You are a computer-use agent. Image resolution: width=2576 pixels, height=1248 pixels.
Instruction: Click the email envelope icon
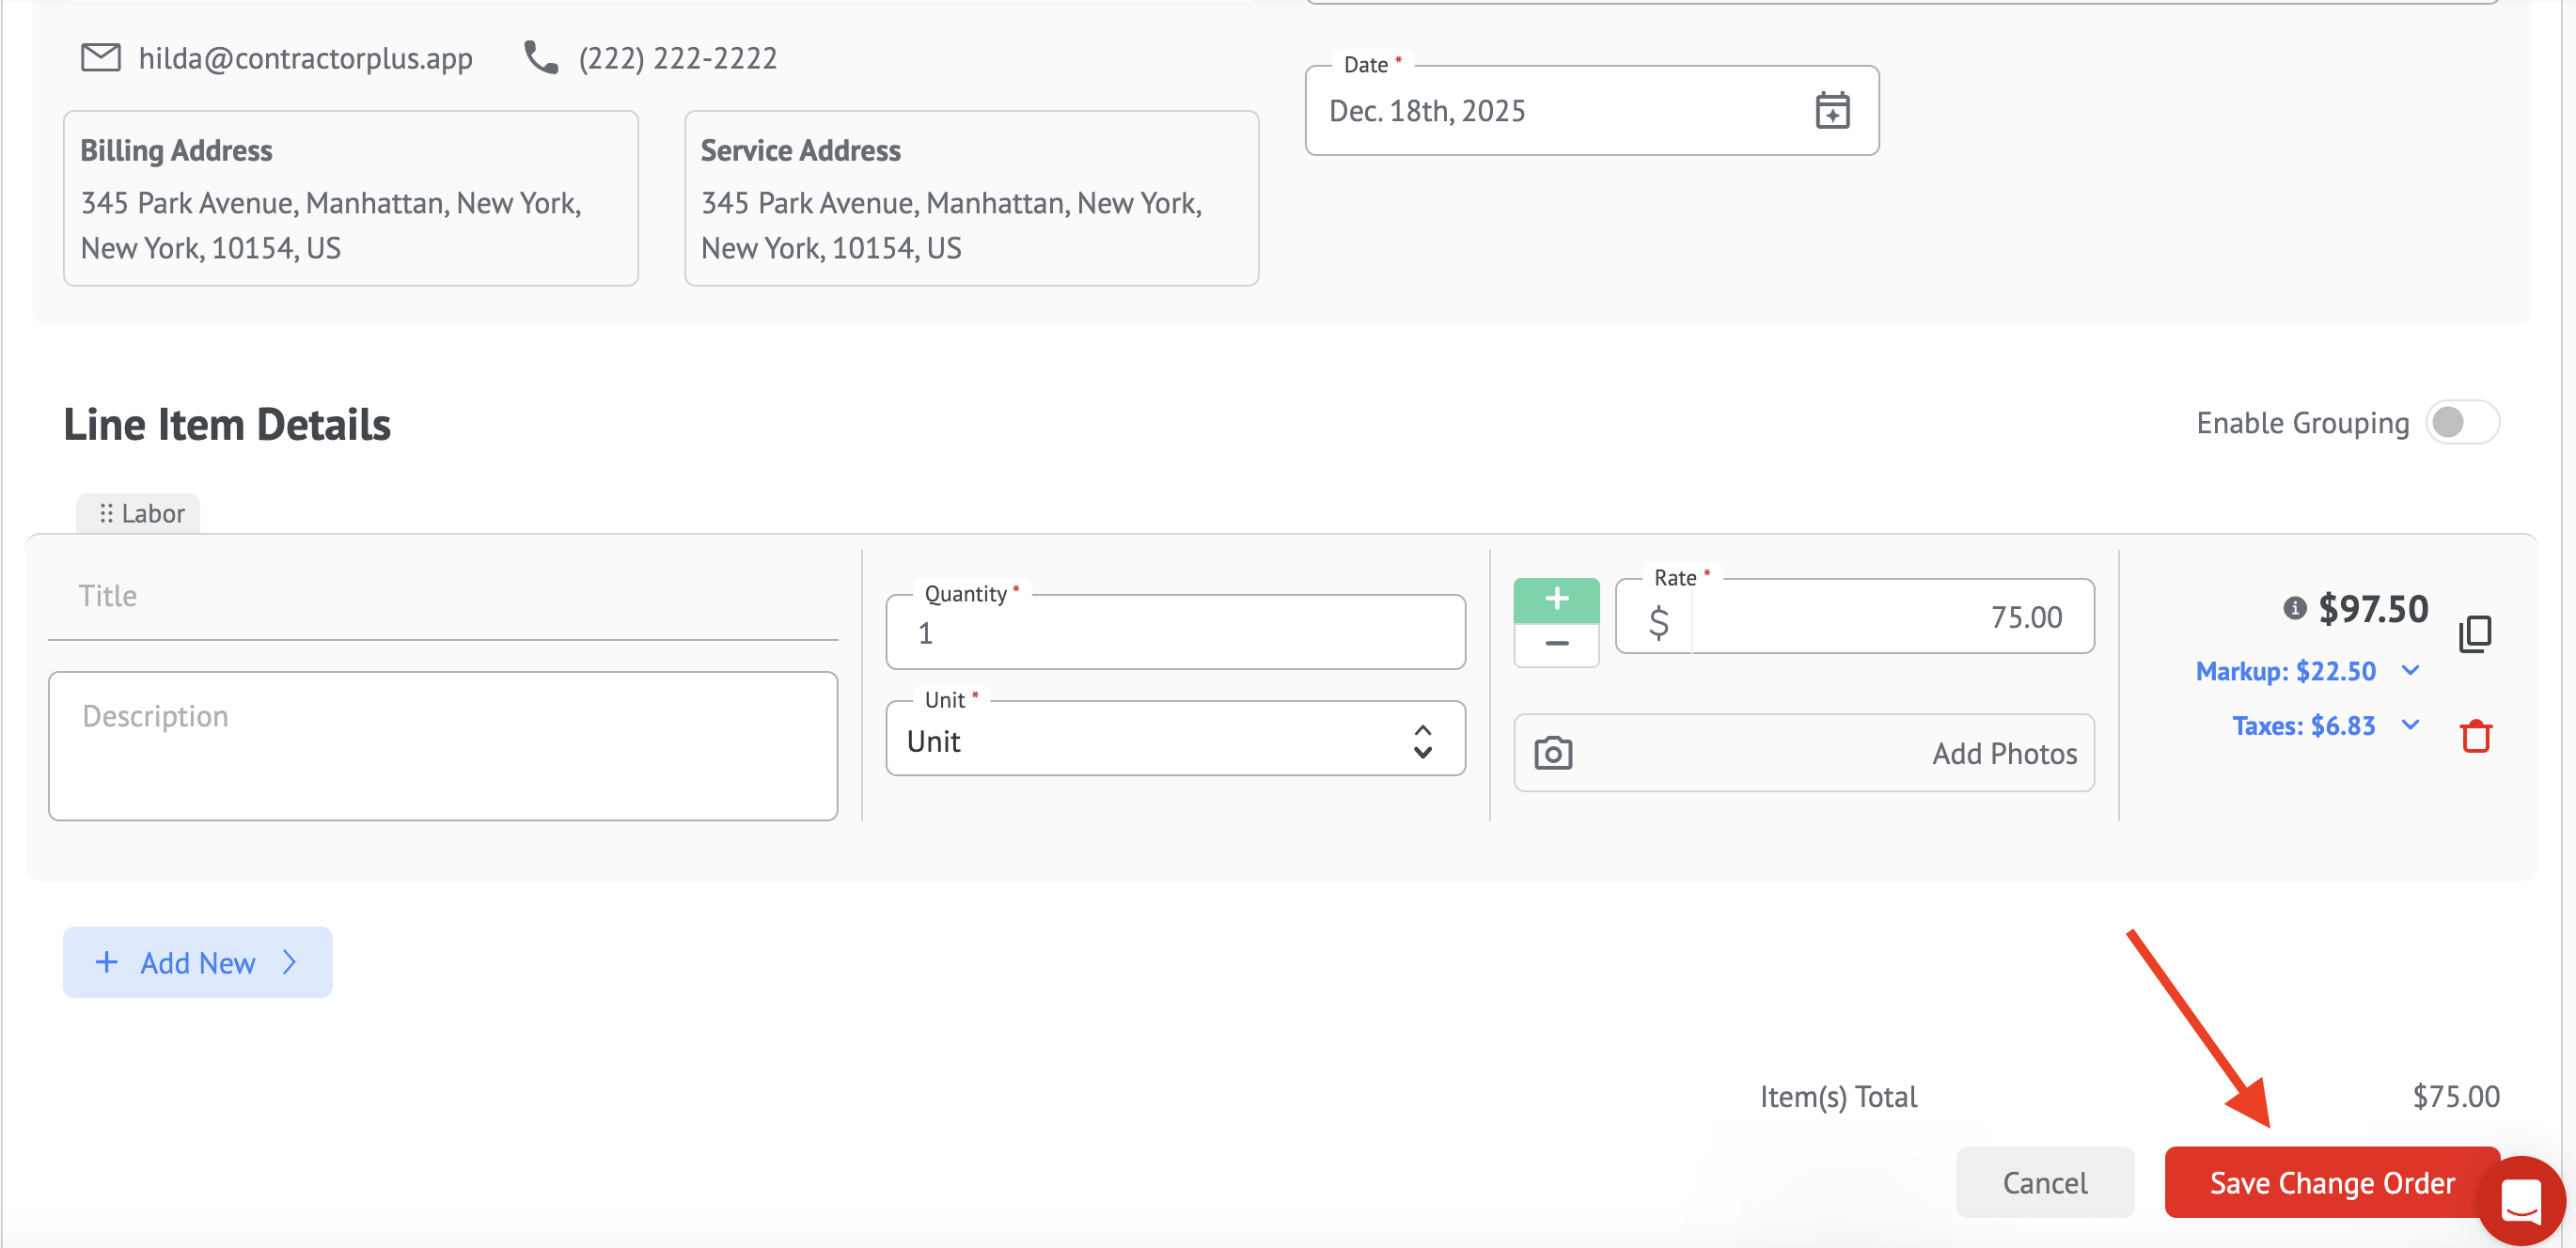click(100, 58)
